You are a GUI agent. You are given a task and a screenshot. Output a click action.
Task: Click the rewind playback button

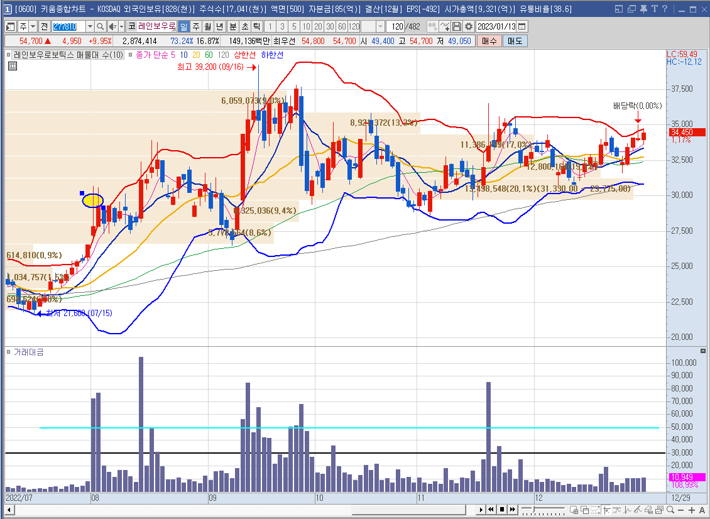click(491, 510)
